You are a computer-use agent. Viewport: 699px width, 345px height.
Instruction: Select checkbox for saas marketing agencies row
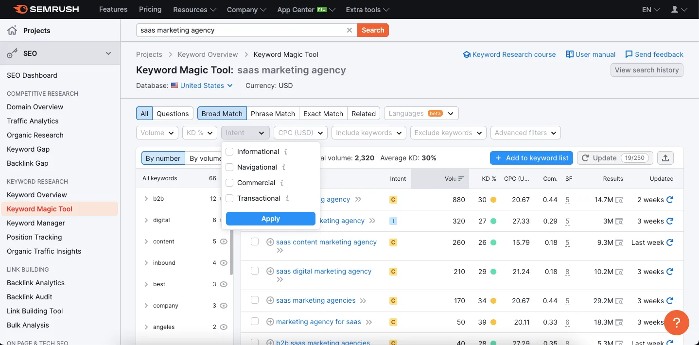(x=255, y=300)
